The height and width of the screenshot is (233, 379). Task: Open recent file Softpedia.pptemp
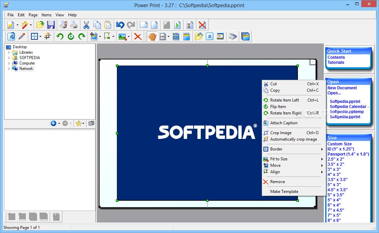point(347,111)
